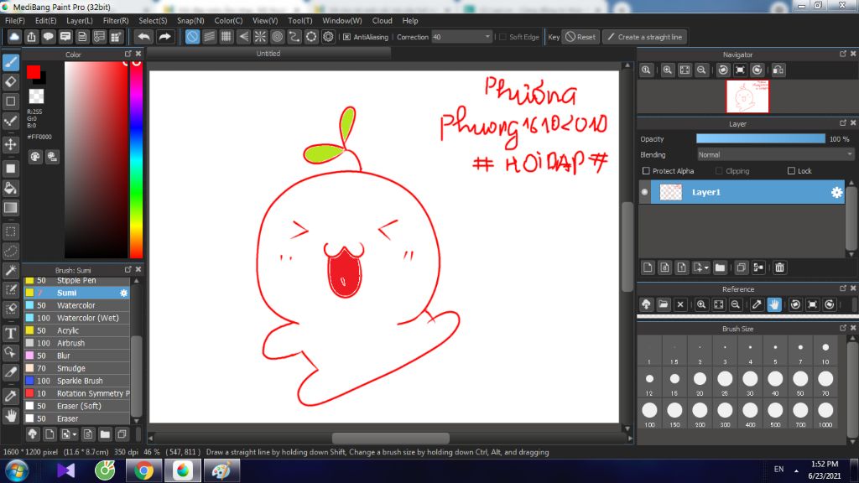859x483 pixels.
Task: Enable Protect Alpha checkbox
Action: (646, 171)
